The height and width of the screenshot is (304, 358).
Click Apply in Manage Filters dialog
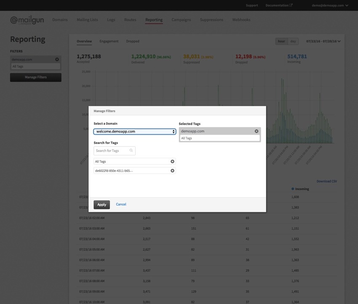[102, 205]
